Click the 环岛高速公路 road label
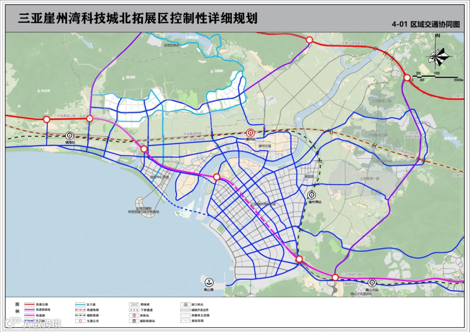Viewport: 470px width, 332px height. point(66,116)
